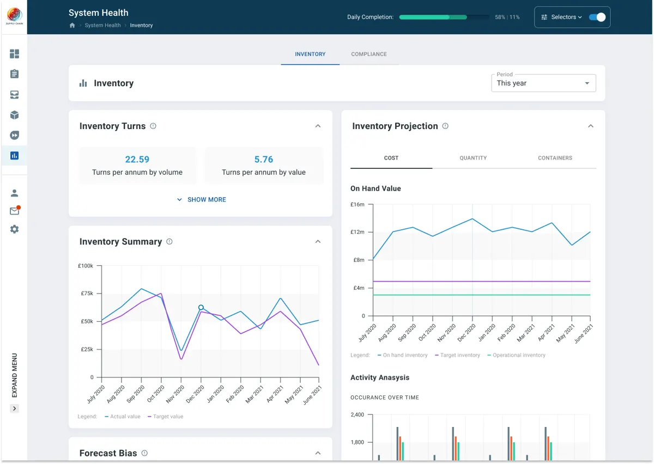
Task: Collapse the Forecast Bias card
Action: pyautogui.click(x=318, y=453)
